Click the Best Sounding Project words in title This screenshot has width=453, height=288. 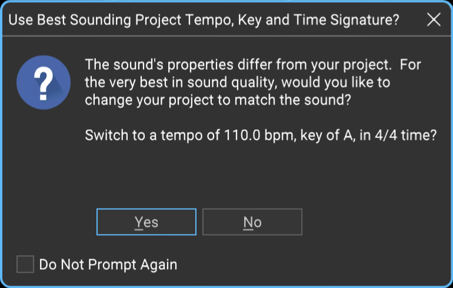(x=109, y=20)
